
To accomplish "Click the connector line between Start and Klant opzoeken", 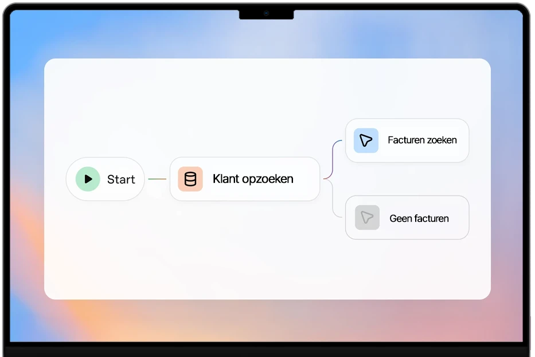I will (157, 179).
